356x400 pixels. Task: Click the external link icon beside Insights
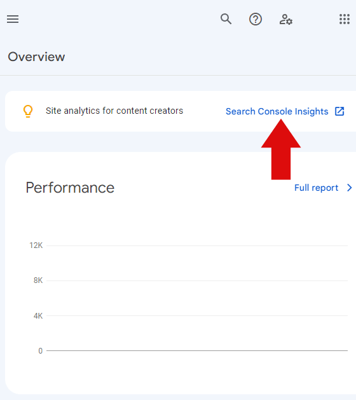click(x=339, y=111)
